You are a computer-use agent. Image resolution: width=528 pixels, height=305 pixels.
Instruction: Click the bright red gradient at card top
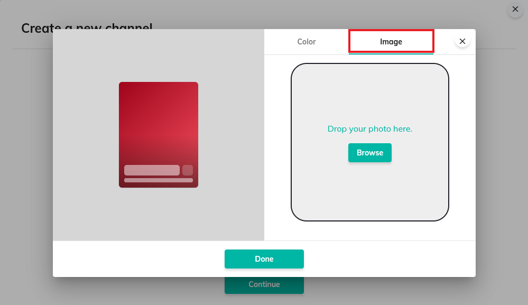[159, 100]
